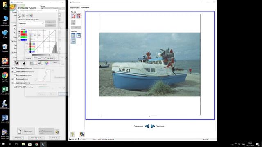Click Chrome icon in the taskbar
The width and height of the screenshot is (262, 147).
[x=36, y=144]
